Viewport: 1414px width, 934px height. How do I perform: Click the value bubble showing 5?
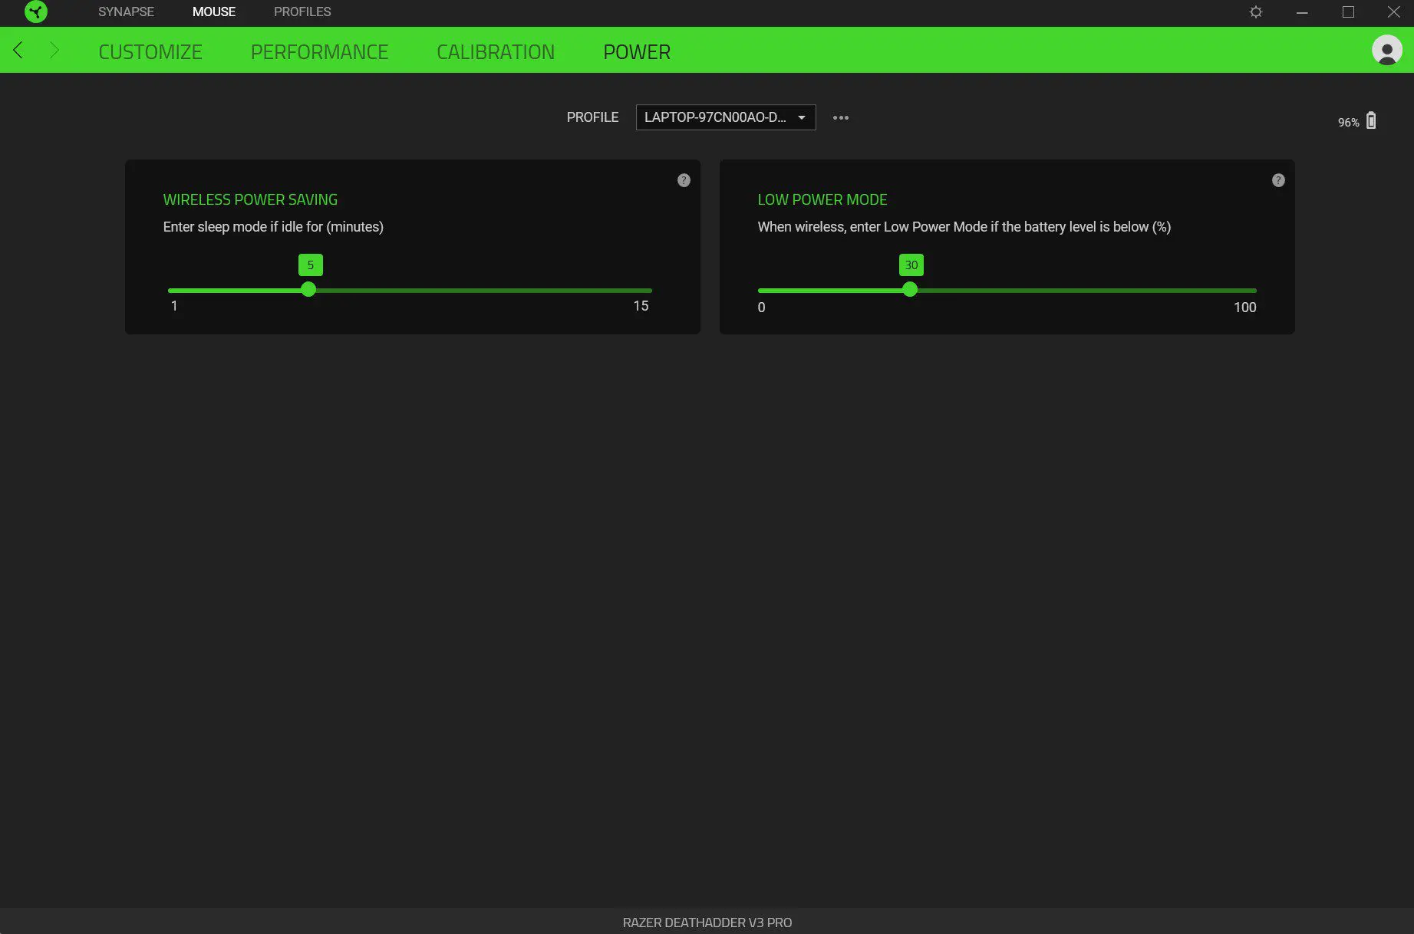311,265
